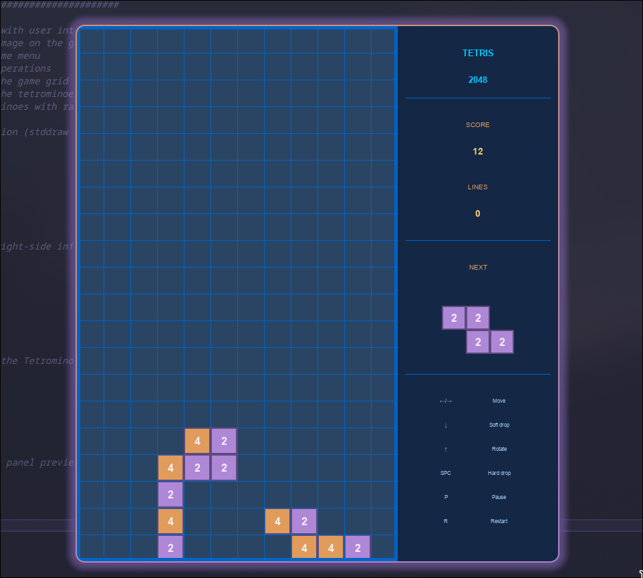Click the Move control label
Viewport: 643px width, 578px height.
click(499, 401)
